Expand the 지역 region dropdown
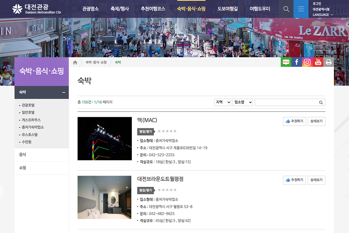The image size is (349, 233). point(223,102)
